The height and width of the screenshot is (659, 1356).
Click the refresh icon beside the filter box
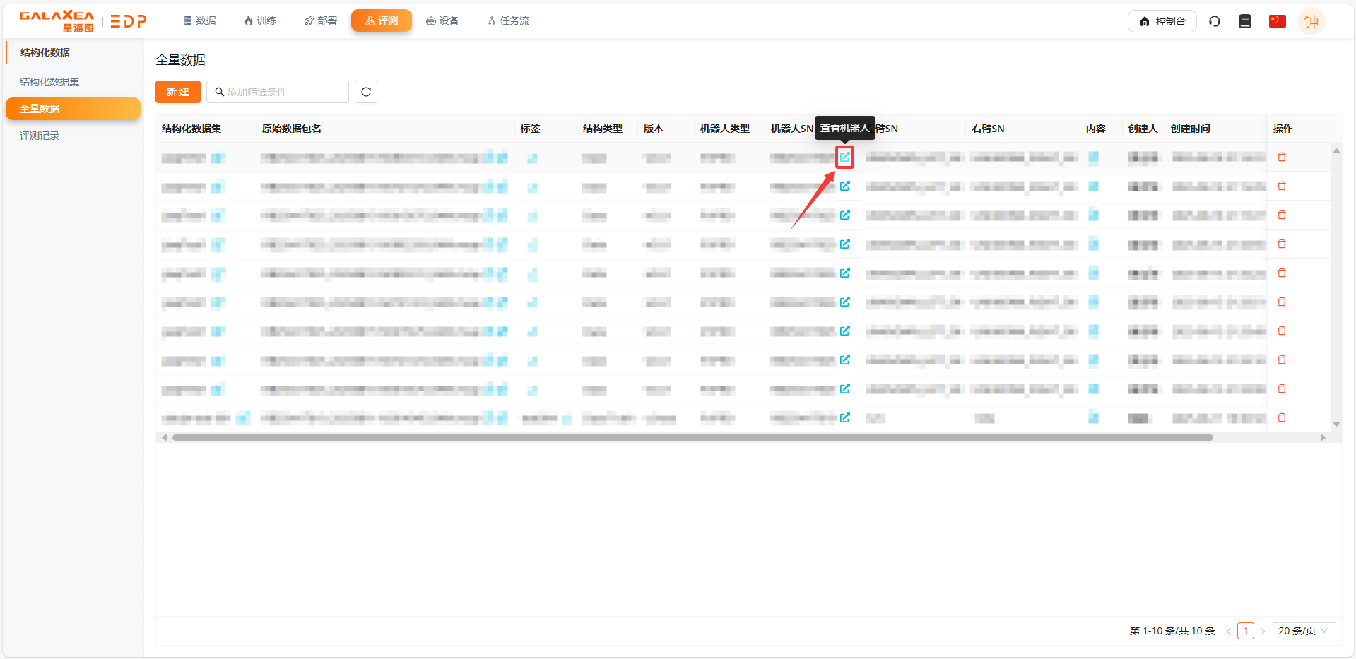point(365,92)
